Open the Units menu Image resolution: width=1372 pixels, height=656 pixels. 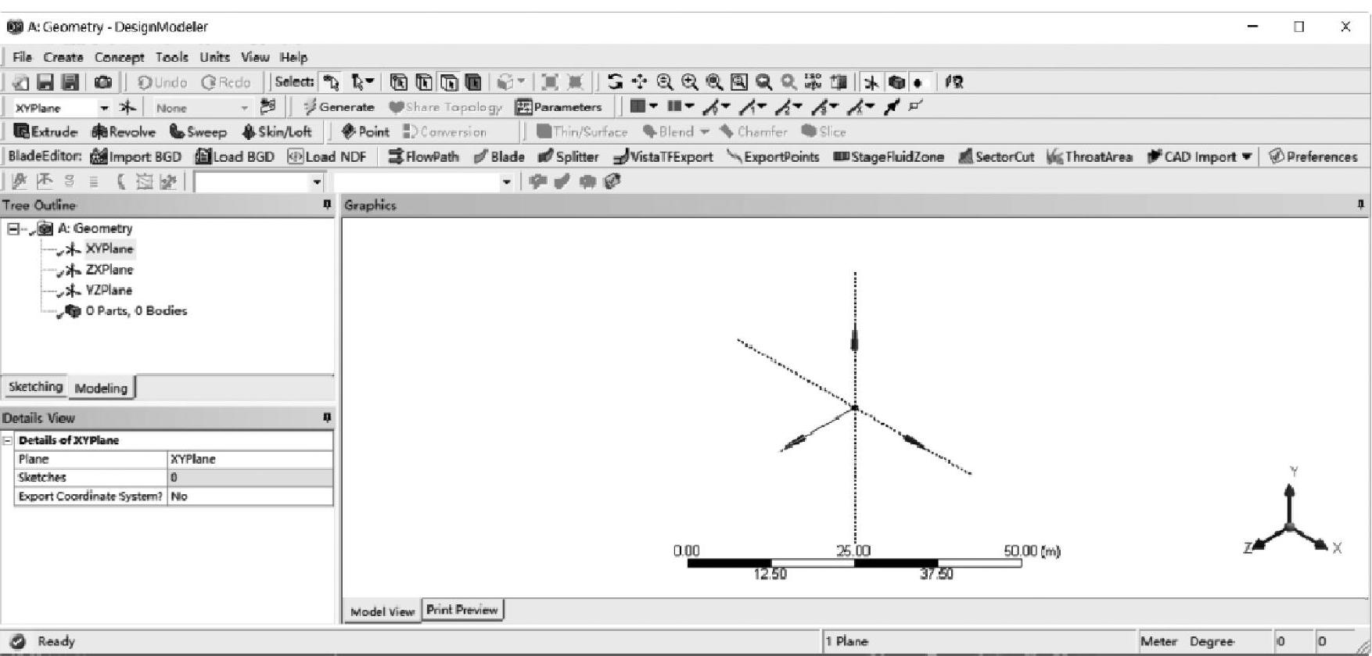click(214, 57)
